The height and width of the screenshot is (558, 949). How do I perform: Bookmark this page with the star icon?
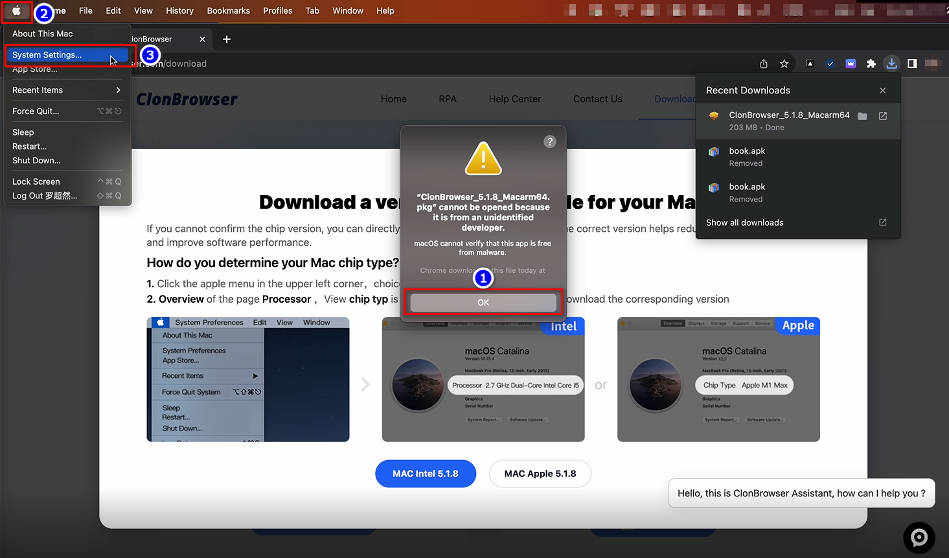(784, 64)
